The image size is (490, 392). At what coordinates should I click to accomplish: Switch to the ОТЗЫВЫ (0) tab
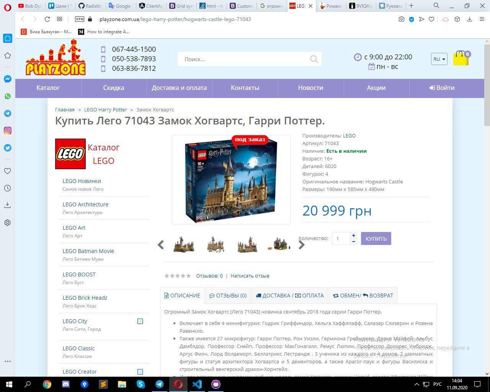(228, 296)
